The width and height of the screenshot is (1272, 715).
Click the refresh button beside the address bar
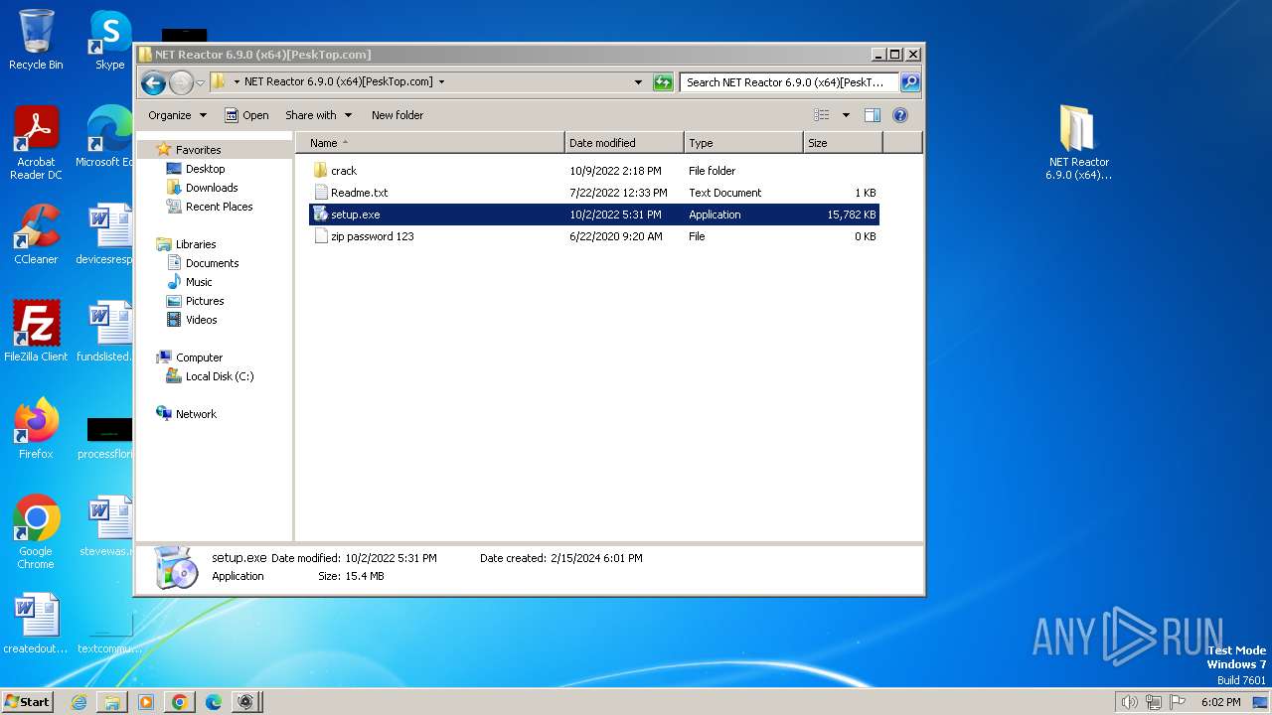coord(663,82)
